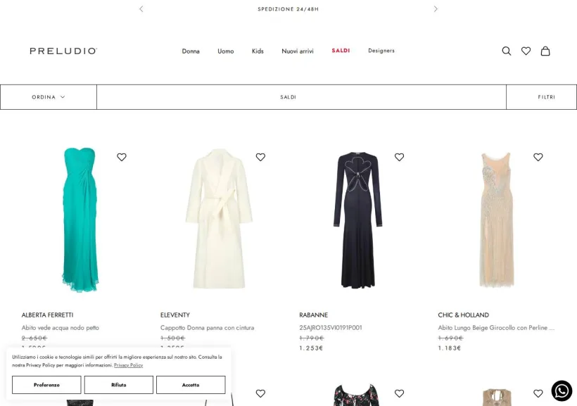Screen dimensions: 577x406
Task: Click the Rabanne sale price 1.253€
Action: click(311, 348)
